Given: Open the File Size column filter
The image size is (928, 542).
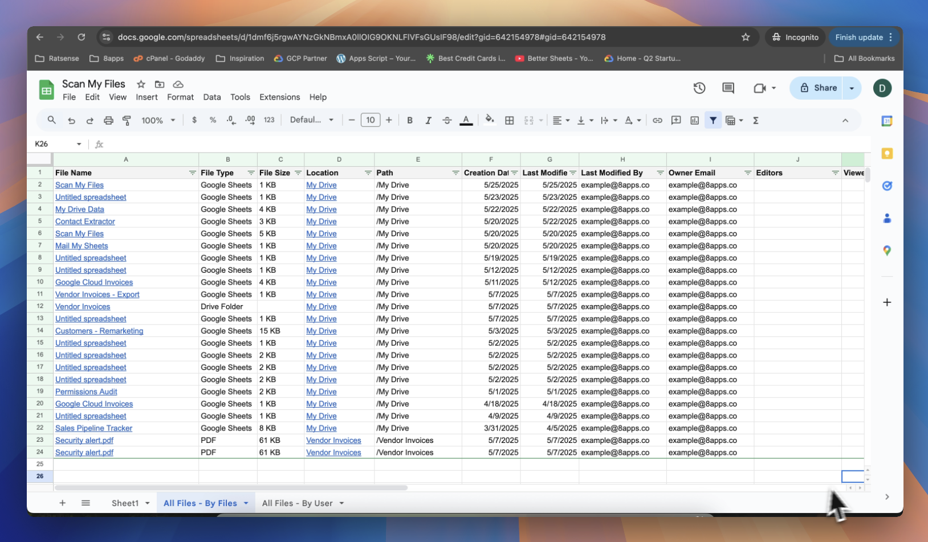Looking at the screenshot, I should click(x=298, y=173).
